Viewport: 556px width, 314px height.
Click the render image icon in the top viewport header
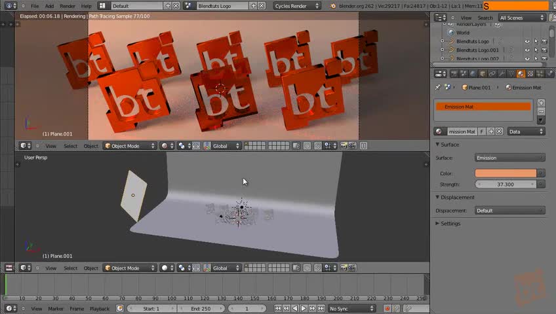(x=344, y=146)
